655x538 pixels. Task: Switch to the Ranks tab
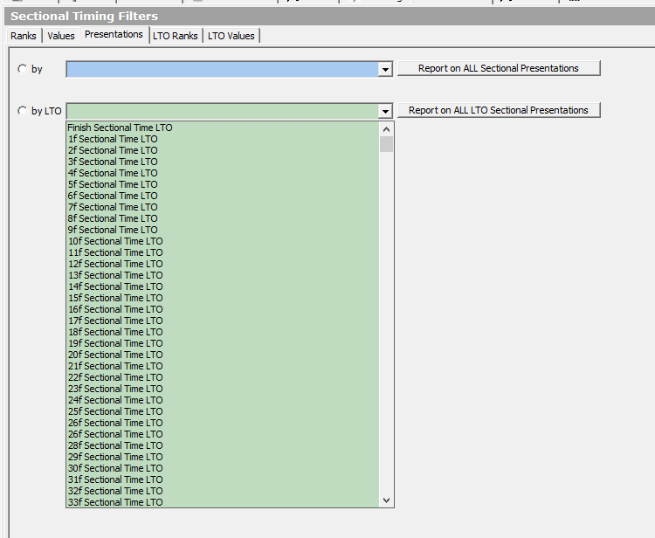click(x=24, y=36)
